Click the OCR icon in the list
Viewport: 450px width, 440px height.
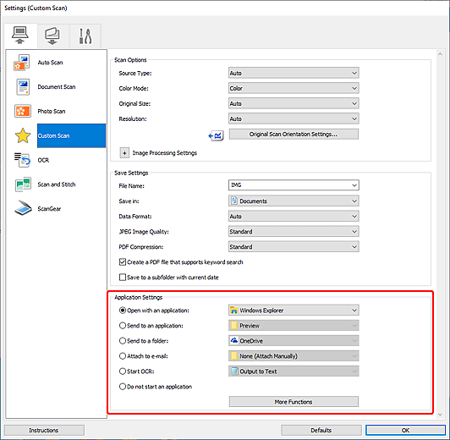tap(22, 160)
